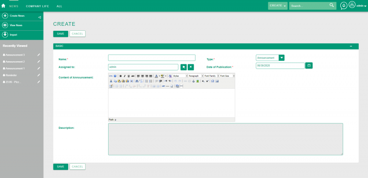Open the Styles dropdown in editor
Screen dimensions: 368x178
tap(180, 76)
